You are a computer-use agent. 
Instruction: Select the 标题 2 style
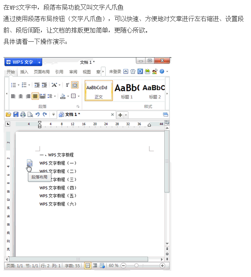click(x=154, y=91)
